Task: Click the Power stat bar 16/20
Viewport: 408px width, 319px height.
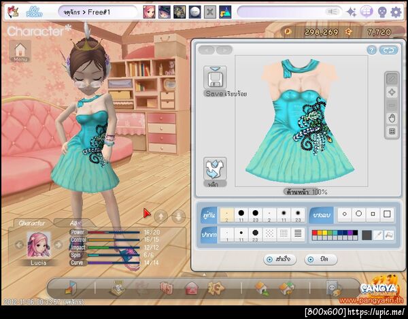Action: click(114, 232)
